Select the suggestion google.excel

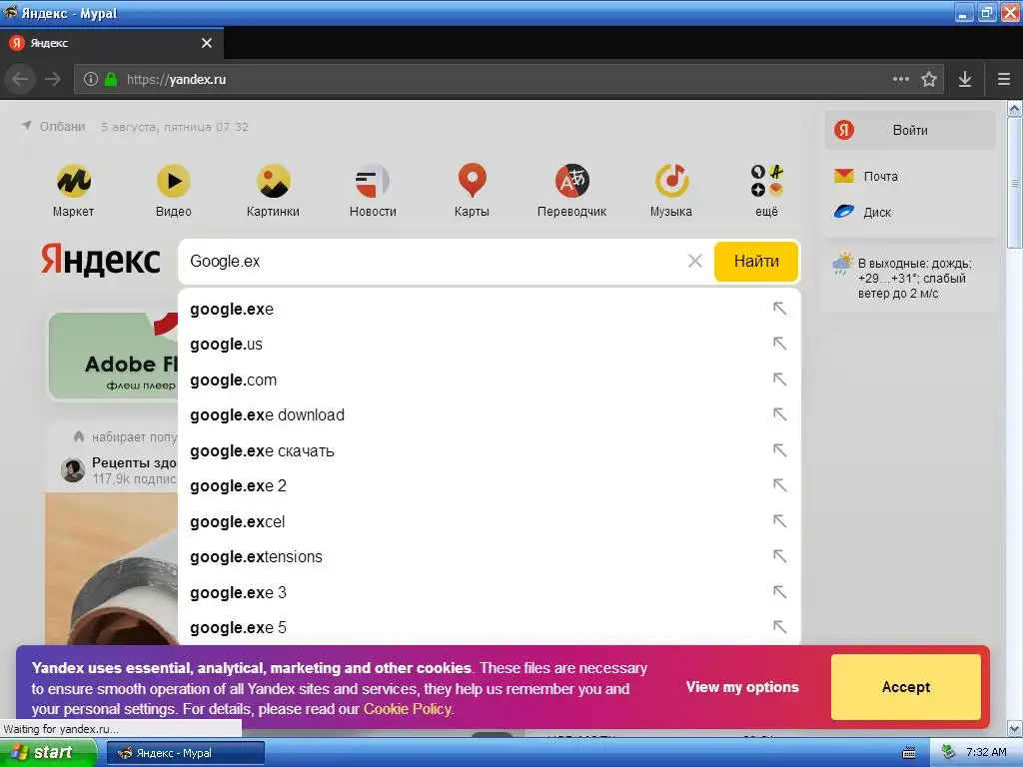coord(490,522)
